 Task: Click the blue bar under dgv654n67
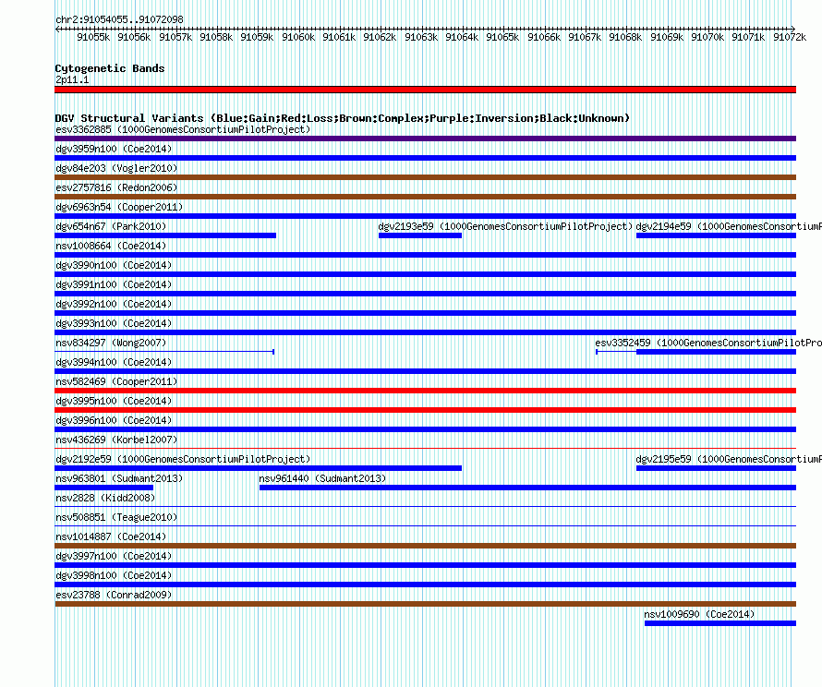165,235
